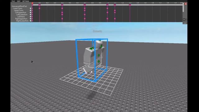
Task: Jump to 1.5 on the time ruler
Action: click(145, 3)
